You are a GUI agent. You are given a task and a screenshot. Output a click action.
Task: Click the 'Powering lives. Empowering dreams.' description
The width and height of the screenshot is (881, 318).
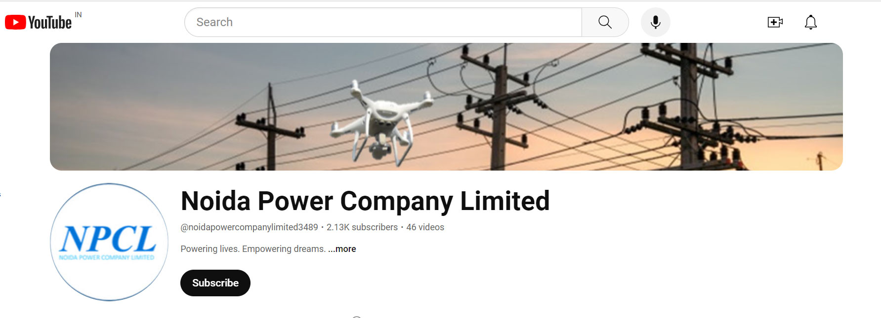253,249
